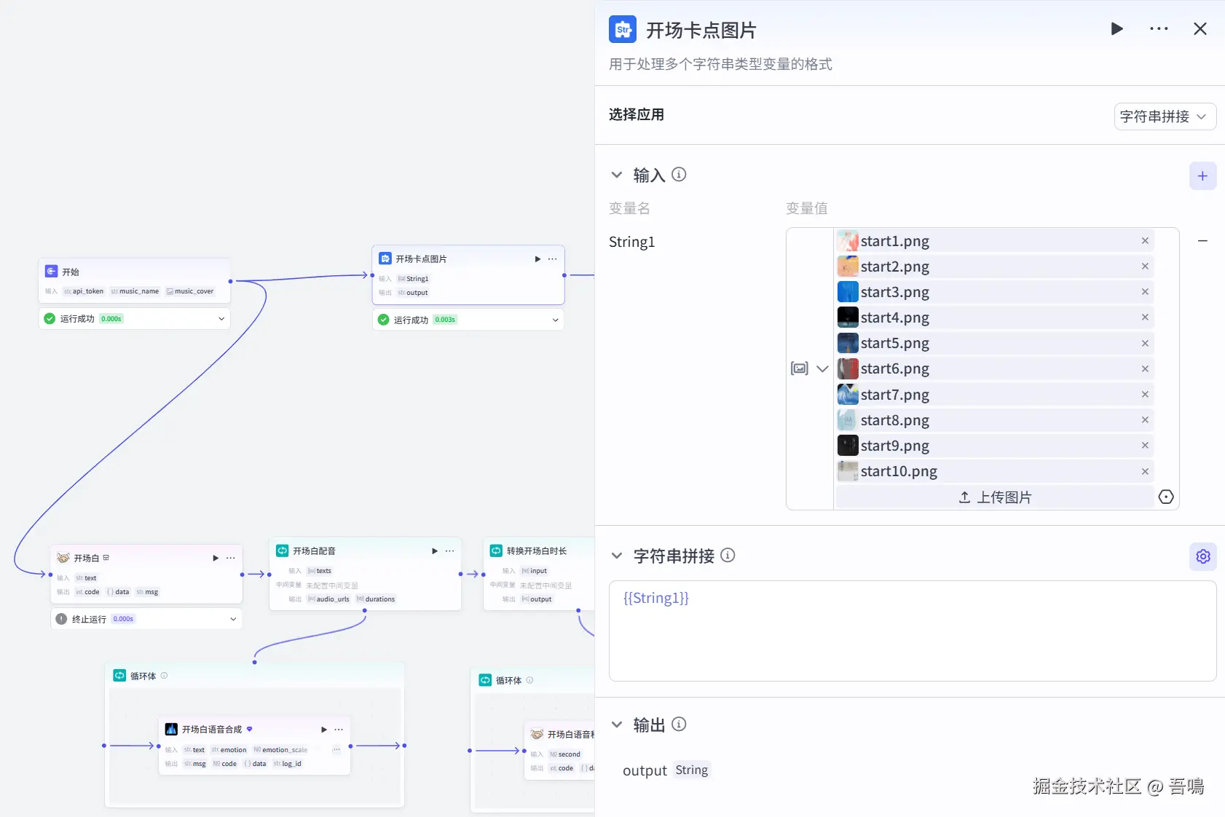Remove start9.png from inputs
The width and height of the screenshot is (1225, 817).
coord(1145,446)
